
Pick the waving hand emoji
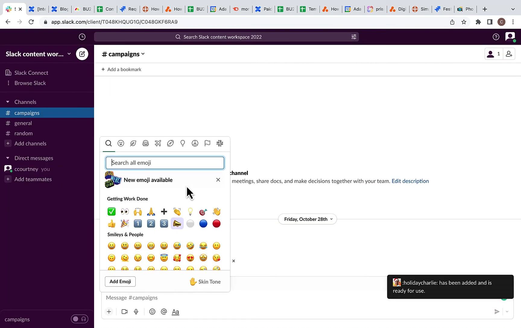(x=216, y=212)
